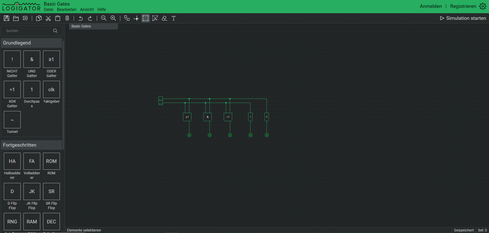Select the Eraser tool in the toolbar
The width and height of the screenshot is (489, 233).
pyautogui.click(x=164, y=18)
